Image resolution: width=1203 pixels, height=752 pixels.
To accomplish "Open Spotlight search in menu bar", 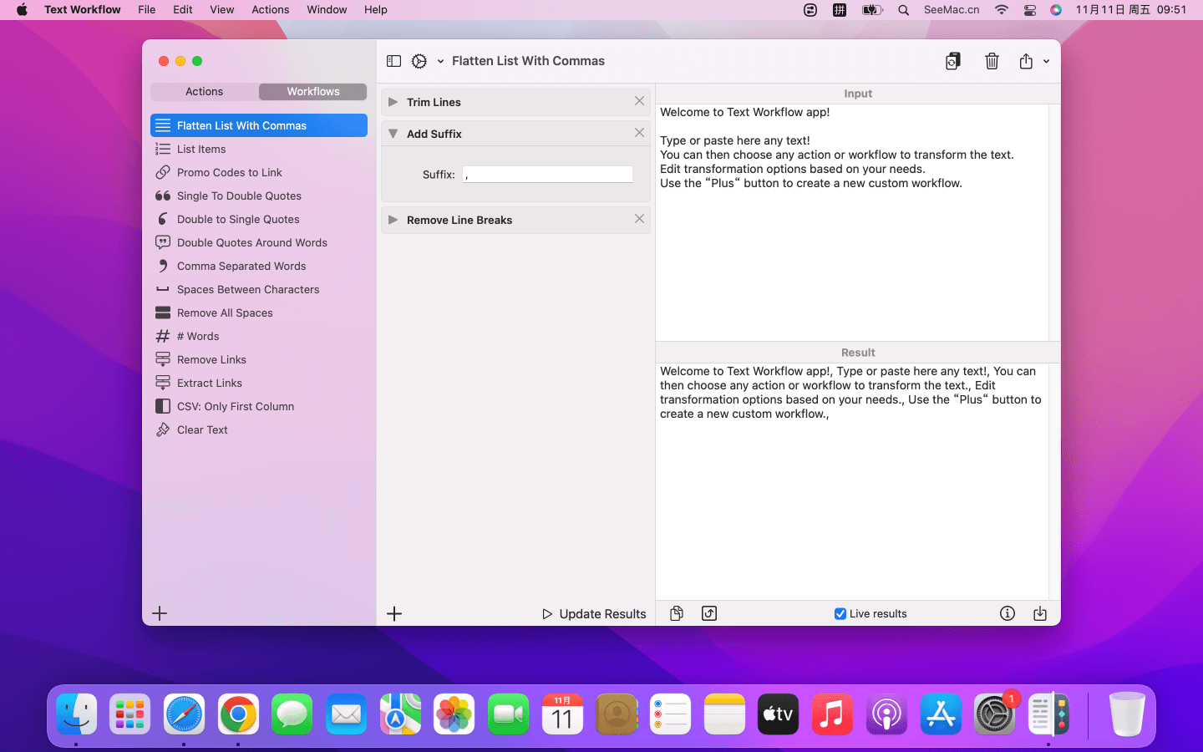I will click(903, 10).
